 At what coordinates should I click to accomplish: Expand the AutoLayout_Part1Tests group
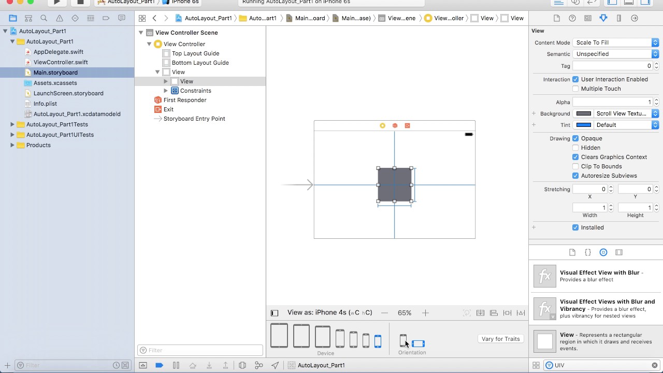click(x=12, y=124)
